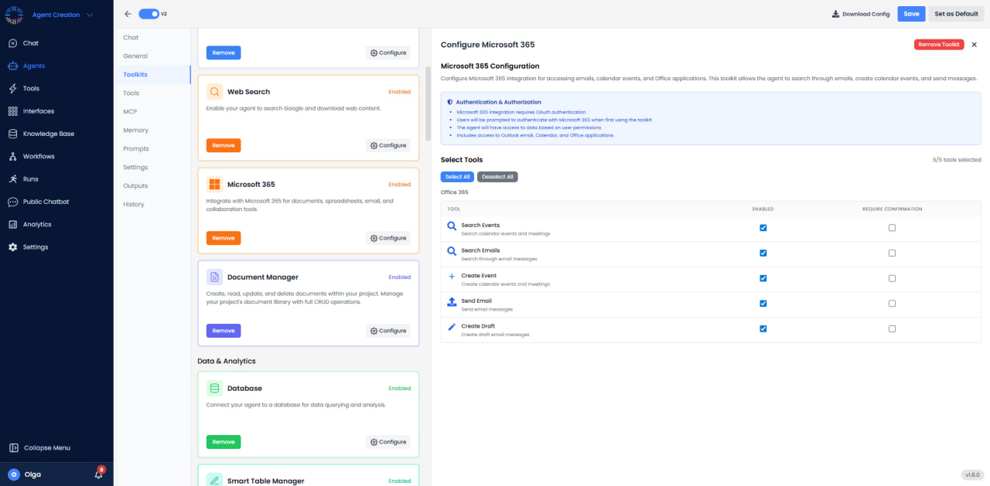Click the Document Manager toolkit icon
The width and height of the screenshot is (990, 486).
click(x=215, y=277)
